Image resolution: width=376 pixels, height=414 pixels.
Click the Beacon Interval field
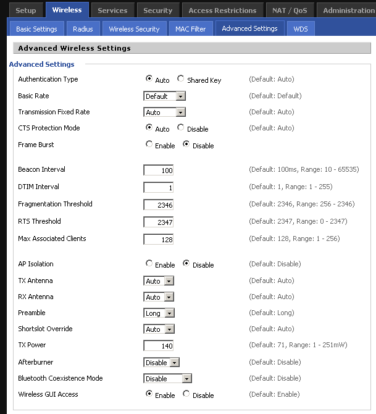tap(158, 171)
